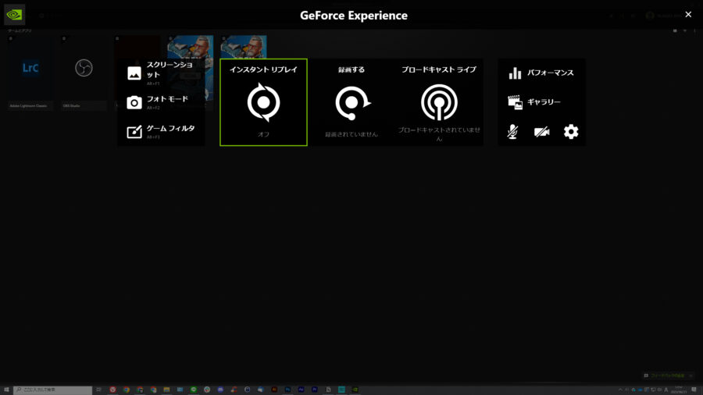The width and height of the screenshot is (703, 395).
Task: Open Game Filter (ゲーム フィルタ)
Action: (x=160, y=131)
